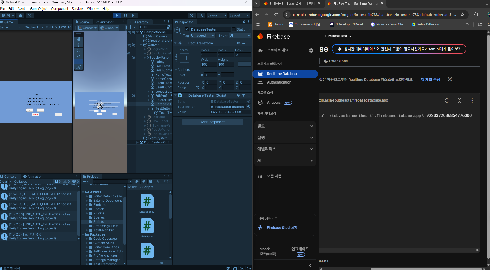Select the Transform tool in Scene
Screen dimensions: 490x270
tap(79, 67)
